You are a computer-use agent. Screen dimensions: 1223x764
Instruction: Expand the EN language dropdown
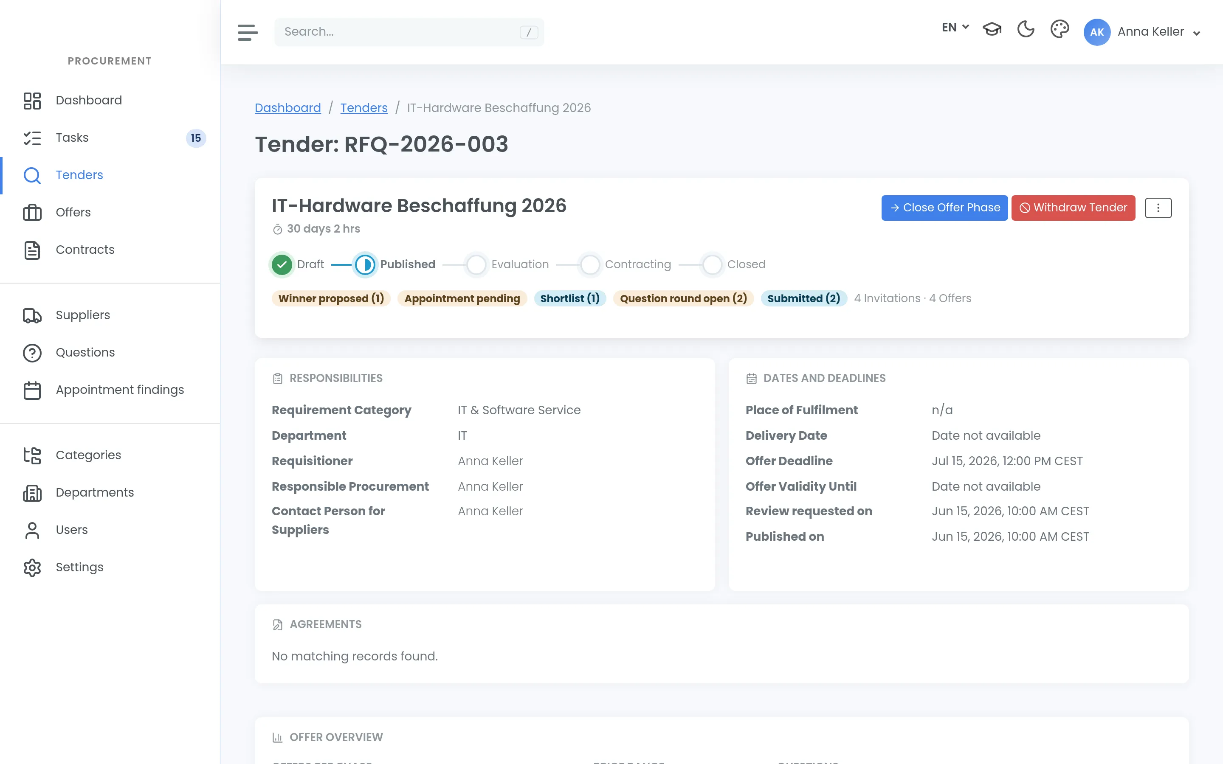[x=955, y=27]
